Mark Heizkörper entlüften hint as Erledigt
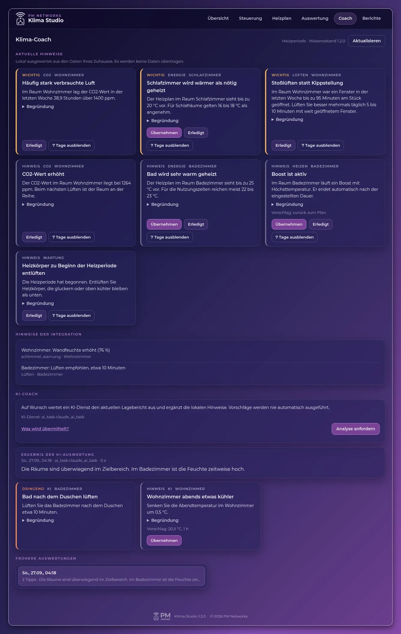This screenshot has height=634, width=401. pyautogui.click(x=34, y=315)
